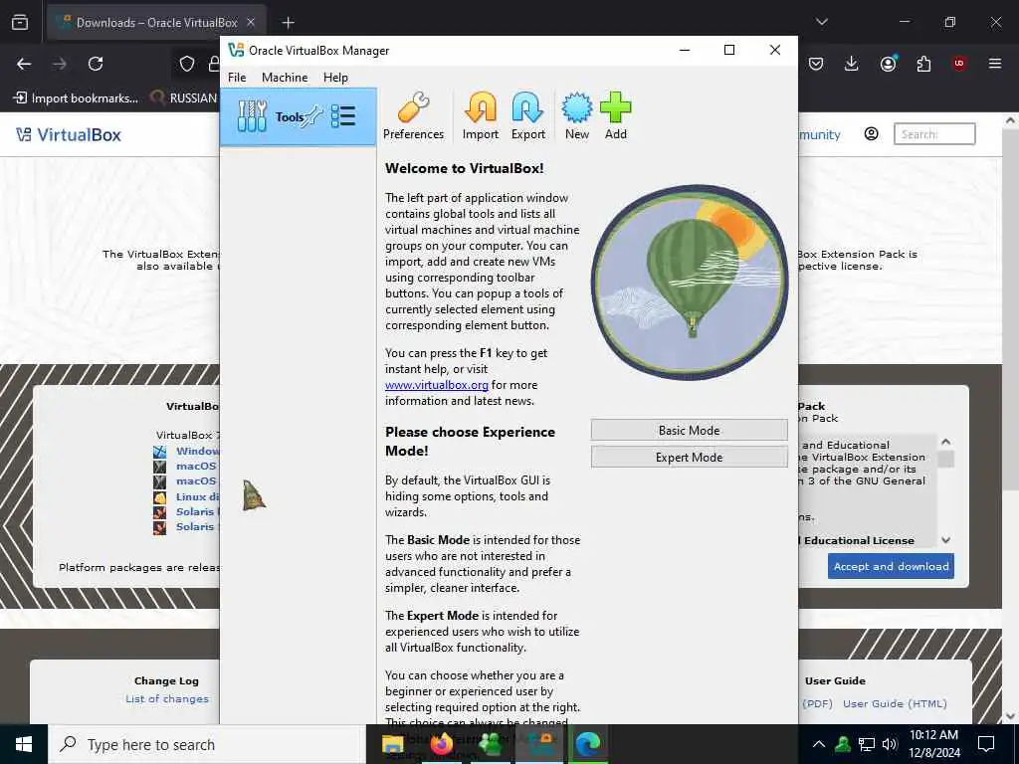Screen dimensions: 1019x764
Task: Click the taskbar search box
Action: point(207,744)
